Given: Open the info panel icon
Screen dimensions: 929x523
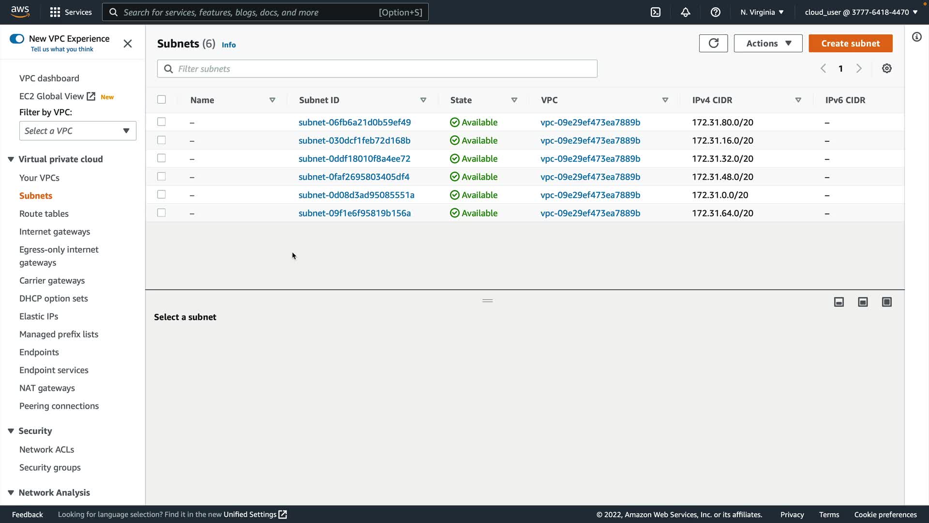Looking at the screenshot, I should click(x=916, y=37).
